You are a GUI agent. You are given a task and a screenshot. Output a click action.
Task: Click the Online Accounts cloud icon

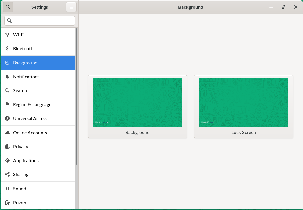click(x=7, y=133)
